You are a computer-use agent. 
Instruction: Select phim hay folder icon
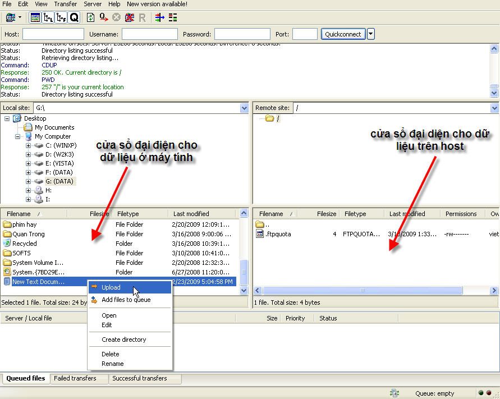7,224
